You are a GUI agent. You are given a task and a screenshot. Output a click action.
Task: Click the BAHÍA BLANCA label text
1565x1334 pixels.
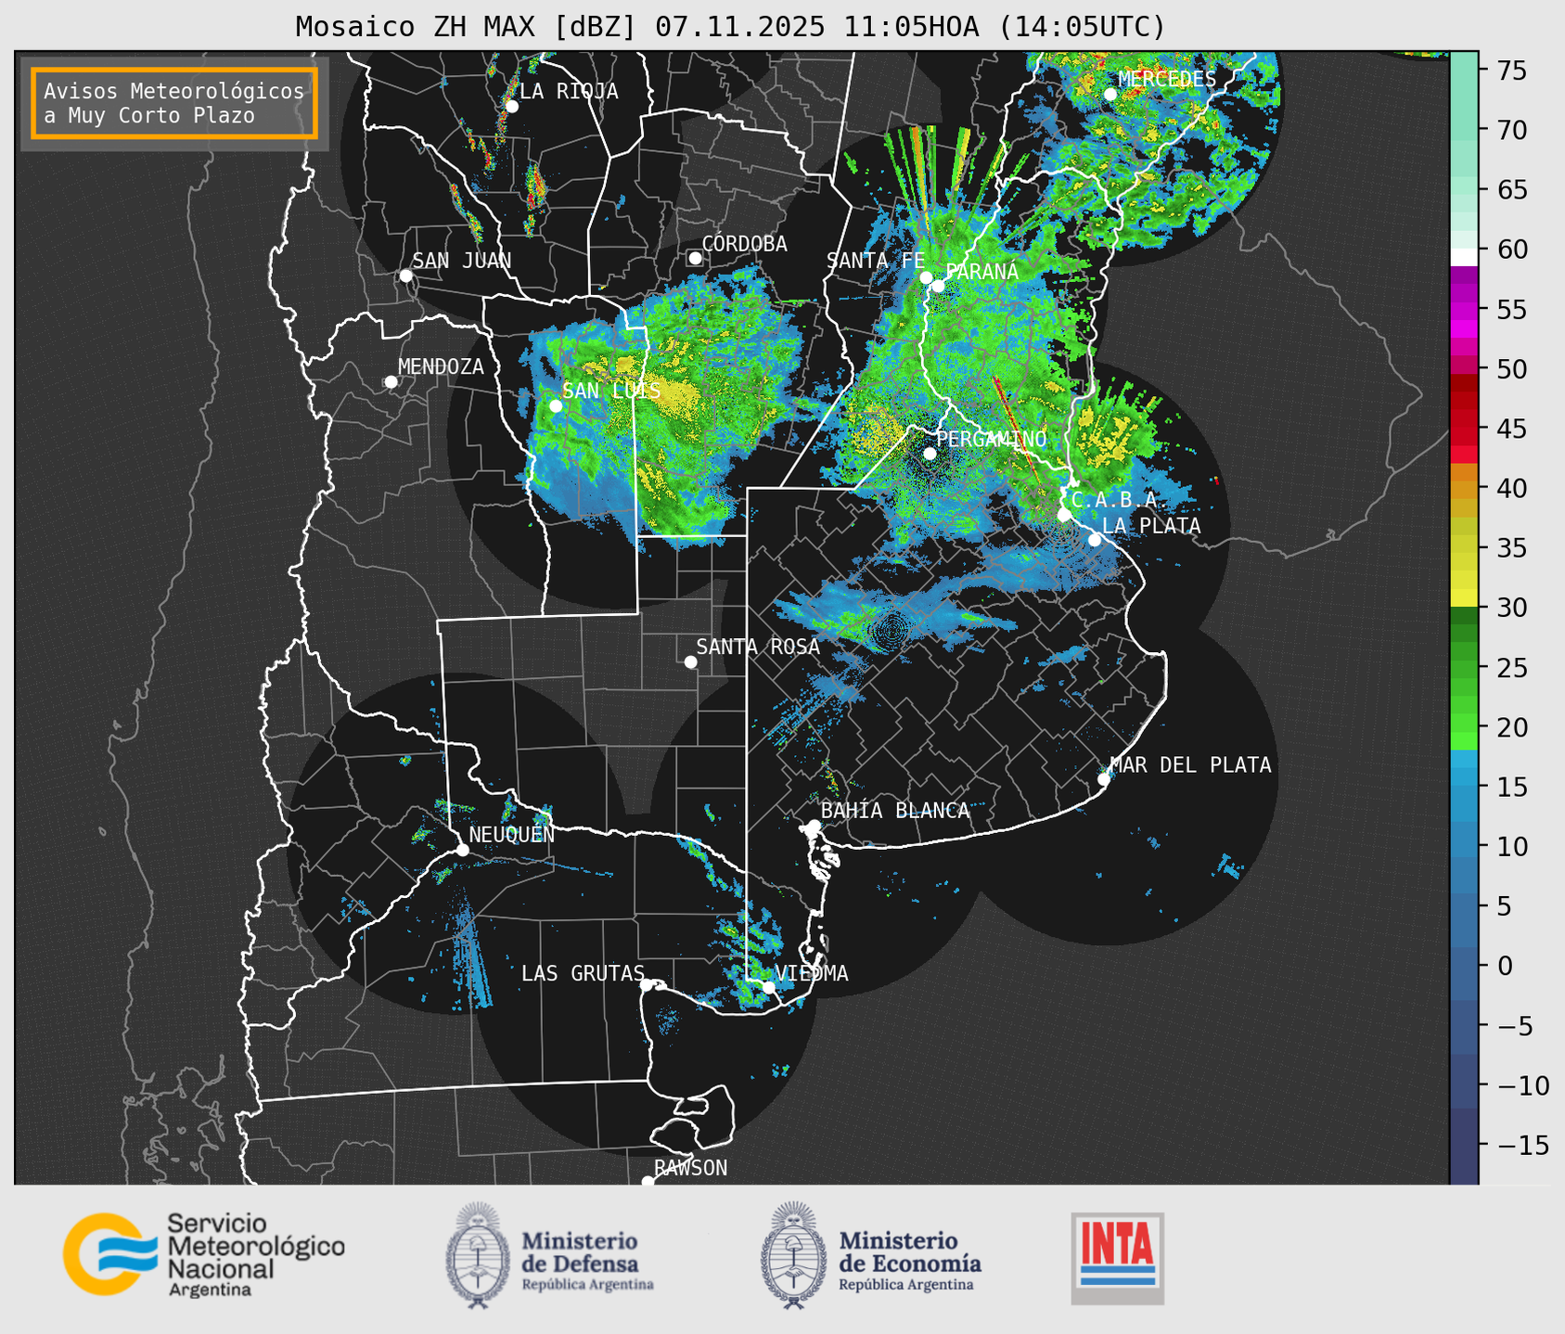[895, 811]
